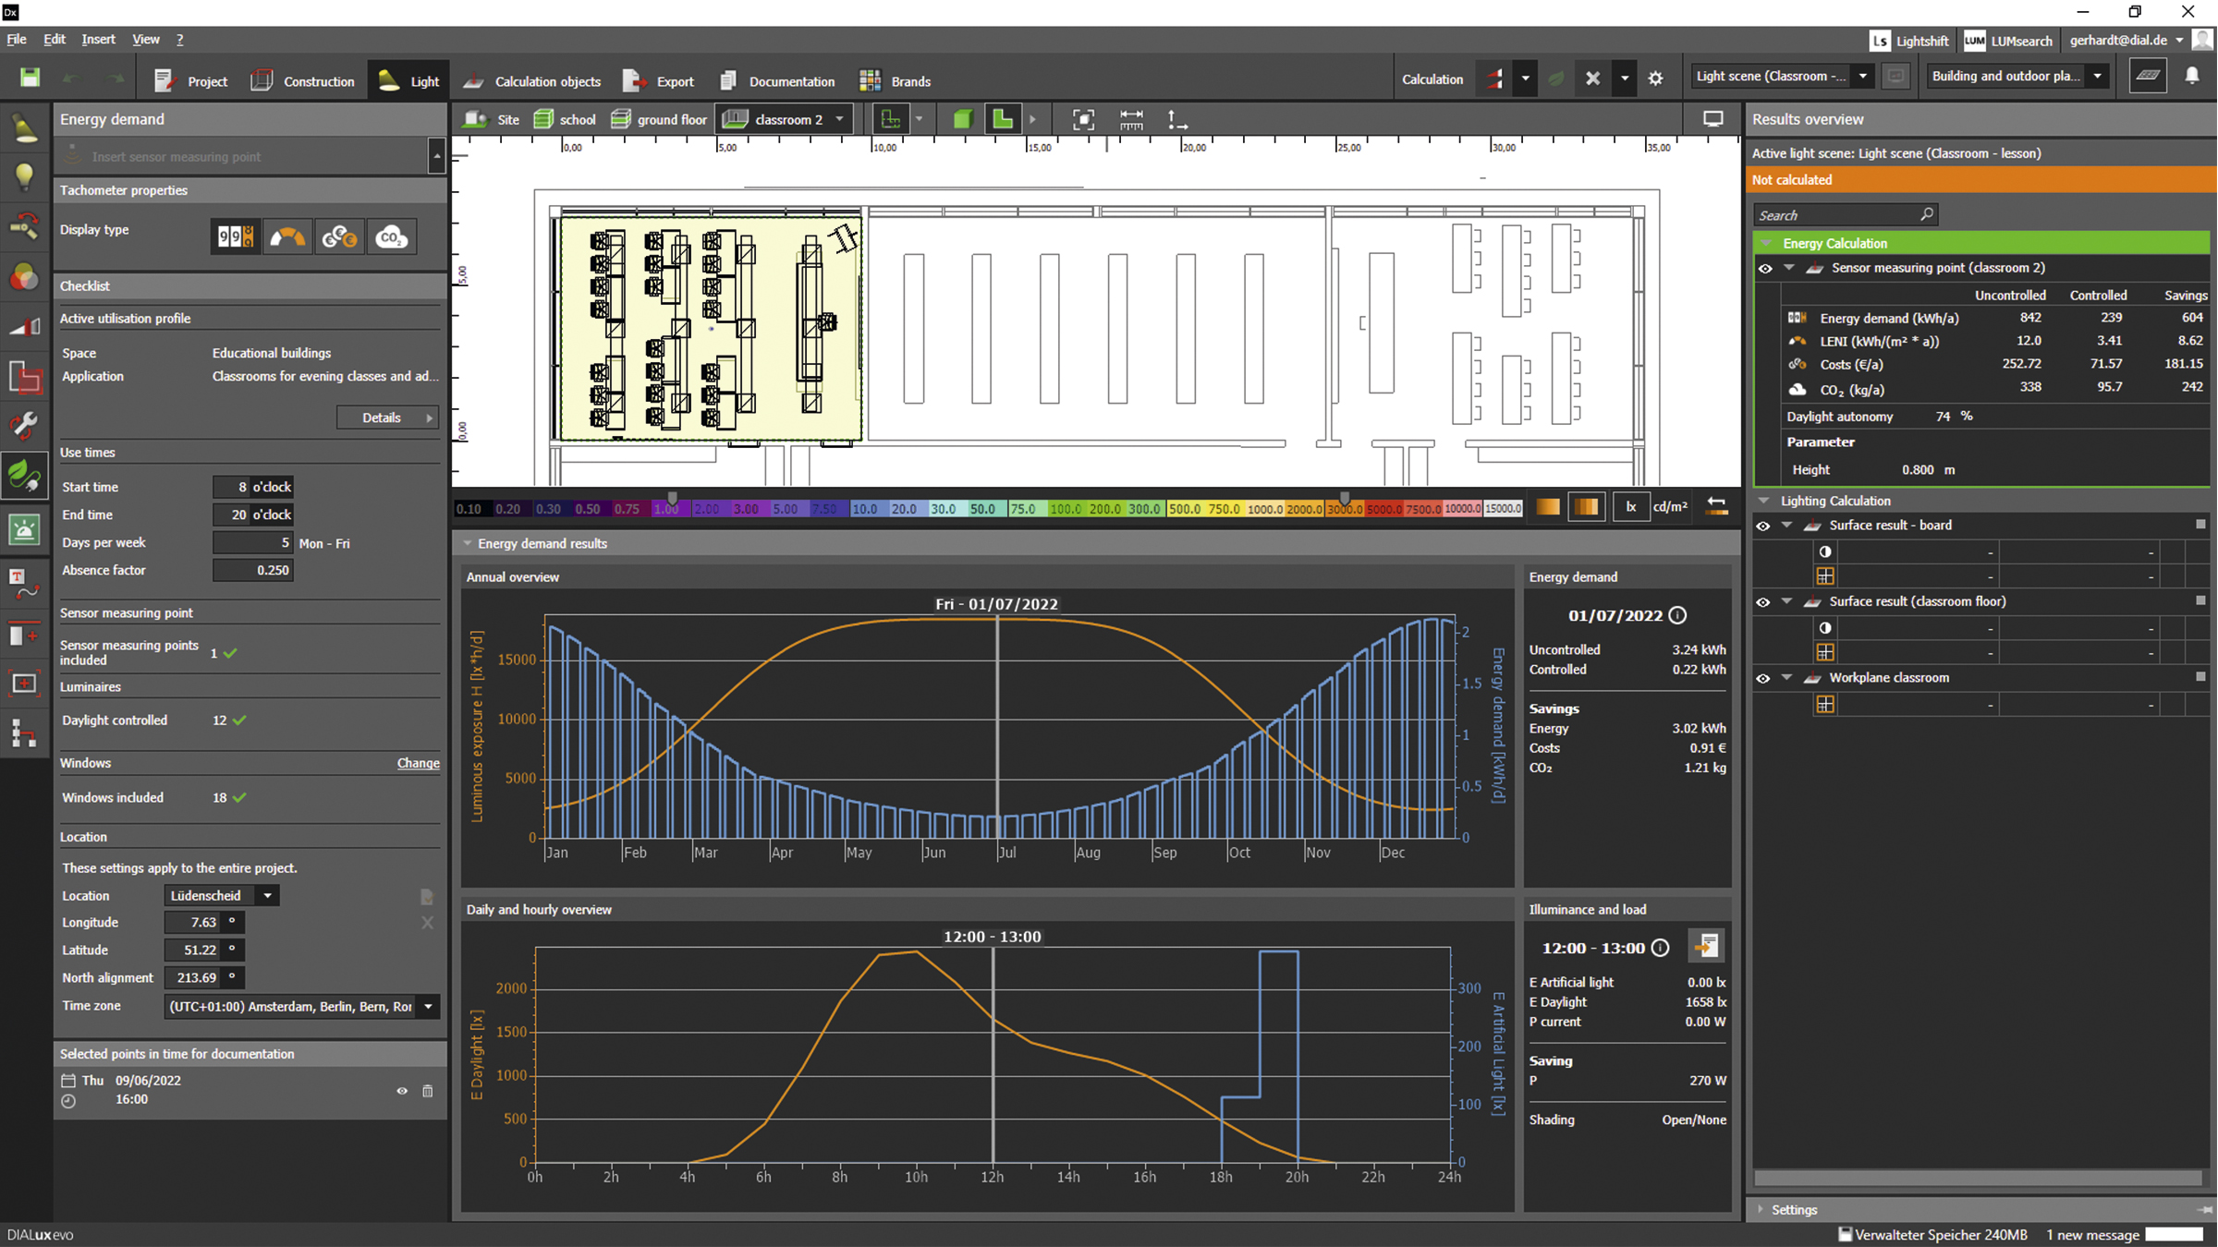The width and height of the screenshot is (2218, 1247).
Task: Open the Time zone dropdown
Action: pyautogui.click(x=428, y=1006)
